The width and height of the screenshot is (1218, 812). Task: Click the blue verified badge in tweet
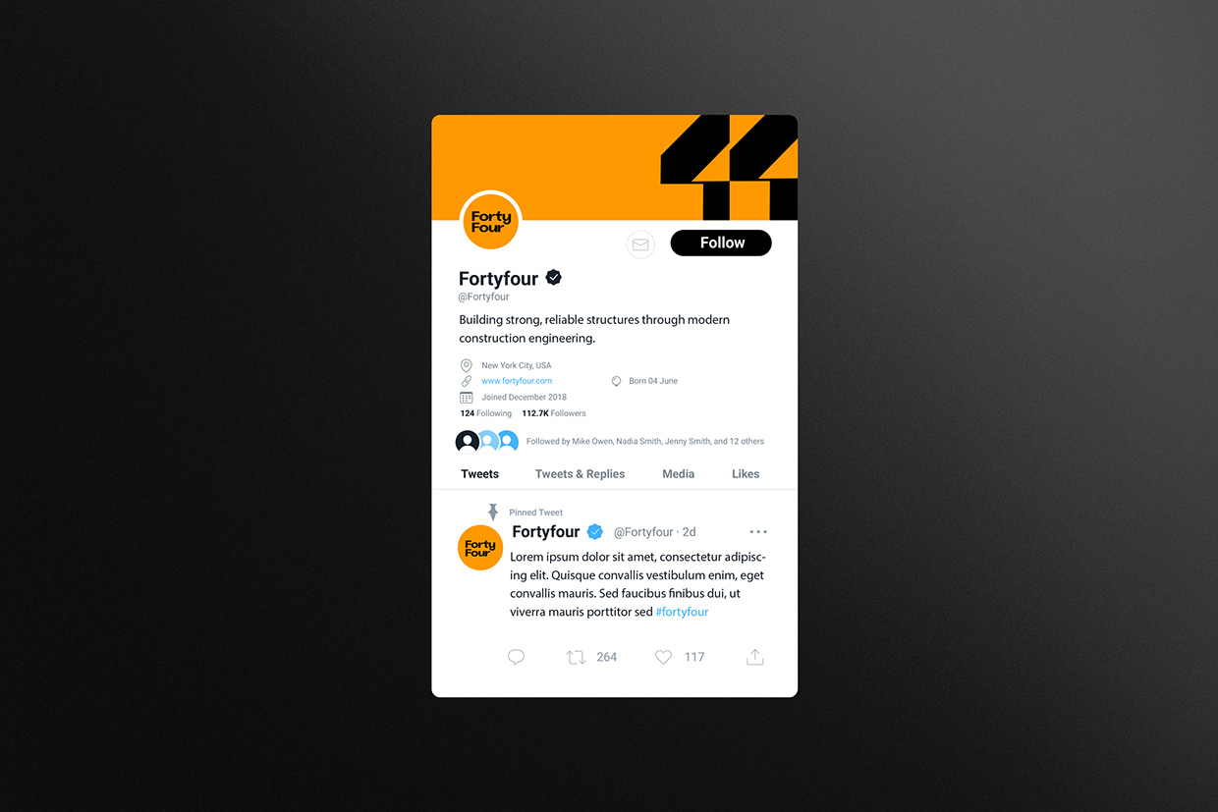point(595,532)
